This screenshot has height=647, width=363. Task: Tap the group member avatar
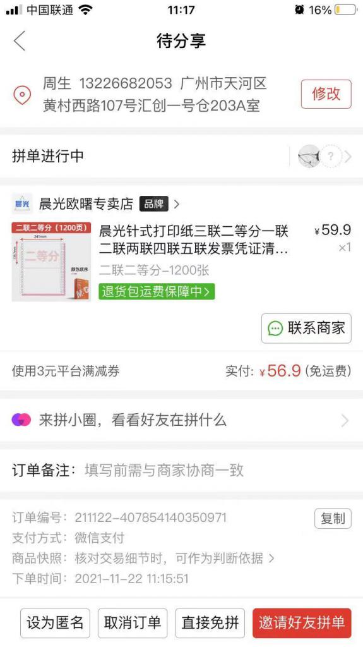click(x=309, y=156)
